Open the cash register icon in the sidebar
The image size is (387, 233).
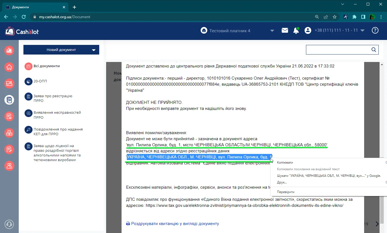[9, 50]
